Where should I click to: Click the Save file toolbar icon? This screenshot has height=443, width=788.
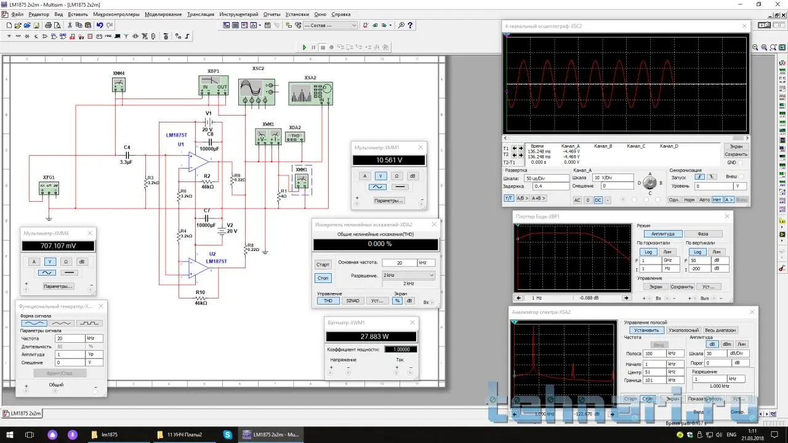click(x=37, y=26)
